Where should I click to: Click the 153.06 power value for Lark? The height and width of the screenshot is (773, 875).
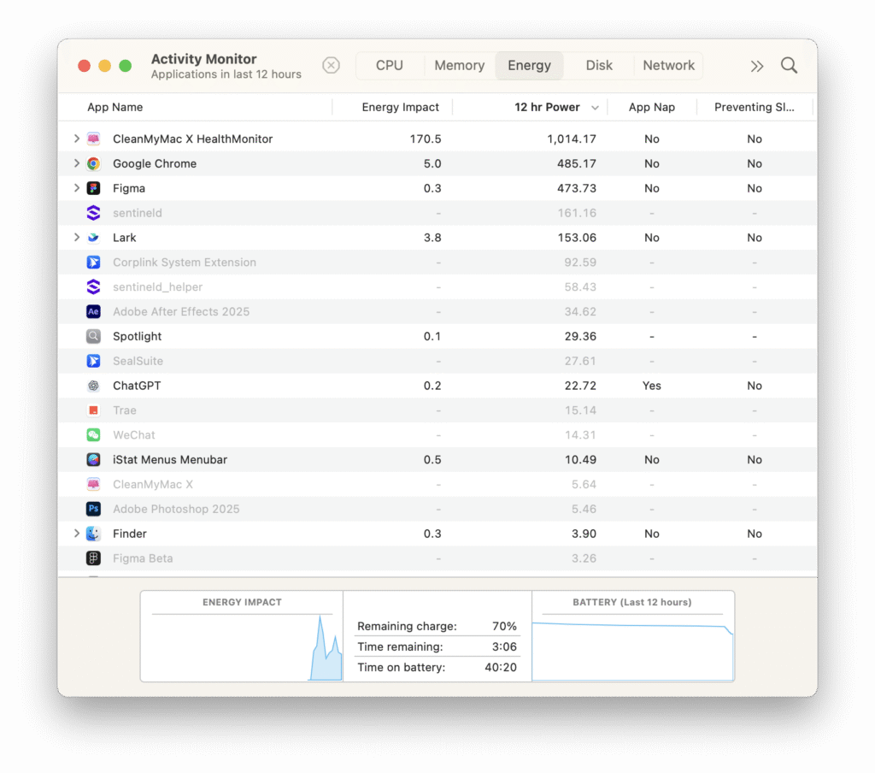[577, 238]
